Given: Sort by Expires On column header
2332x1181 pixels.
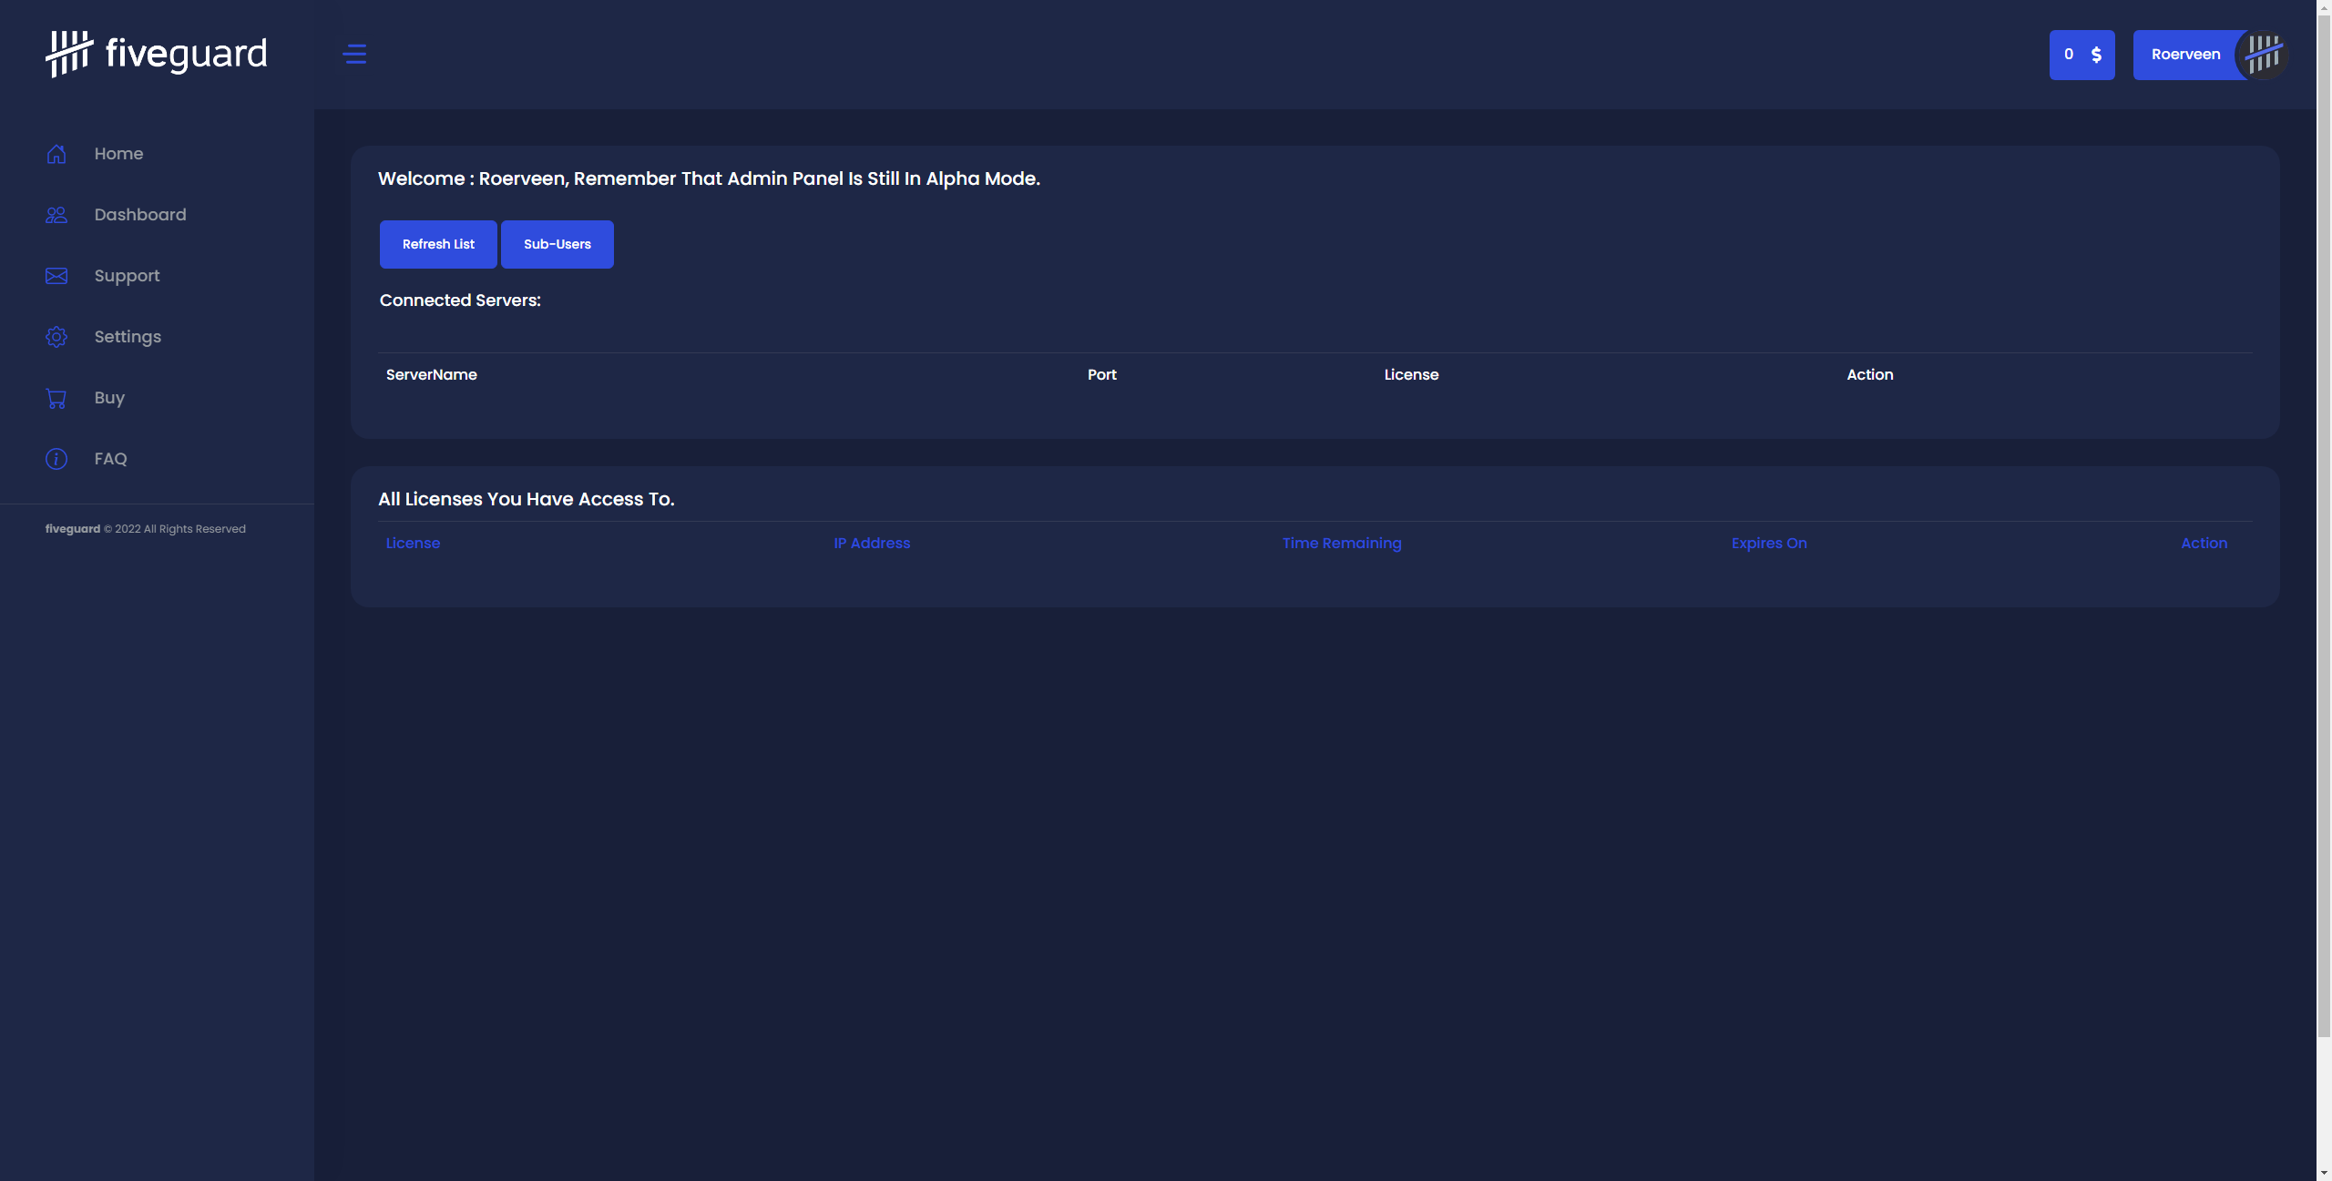Looking at the screenshot, I should (x=1768, y=543).
